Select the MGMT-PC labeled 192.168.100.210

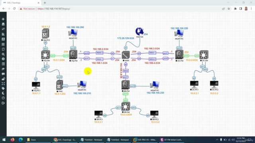coord(82,85)
